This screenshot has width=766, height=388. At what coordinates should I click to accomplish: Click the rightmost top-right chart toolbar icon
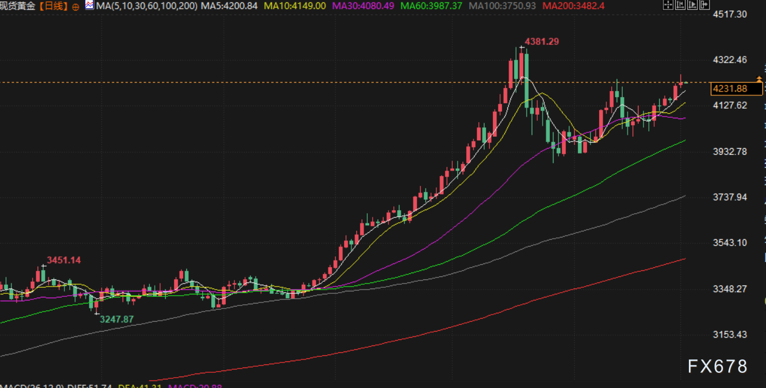[x=703, y=5]
